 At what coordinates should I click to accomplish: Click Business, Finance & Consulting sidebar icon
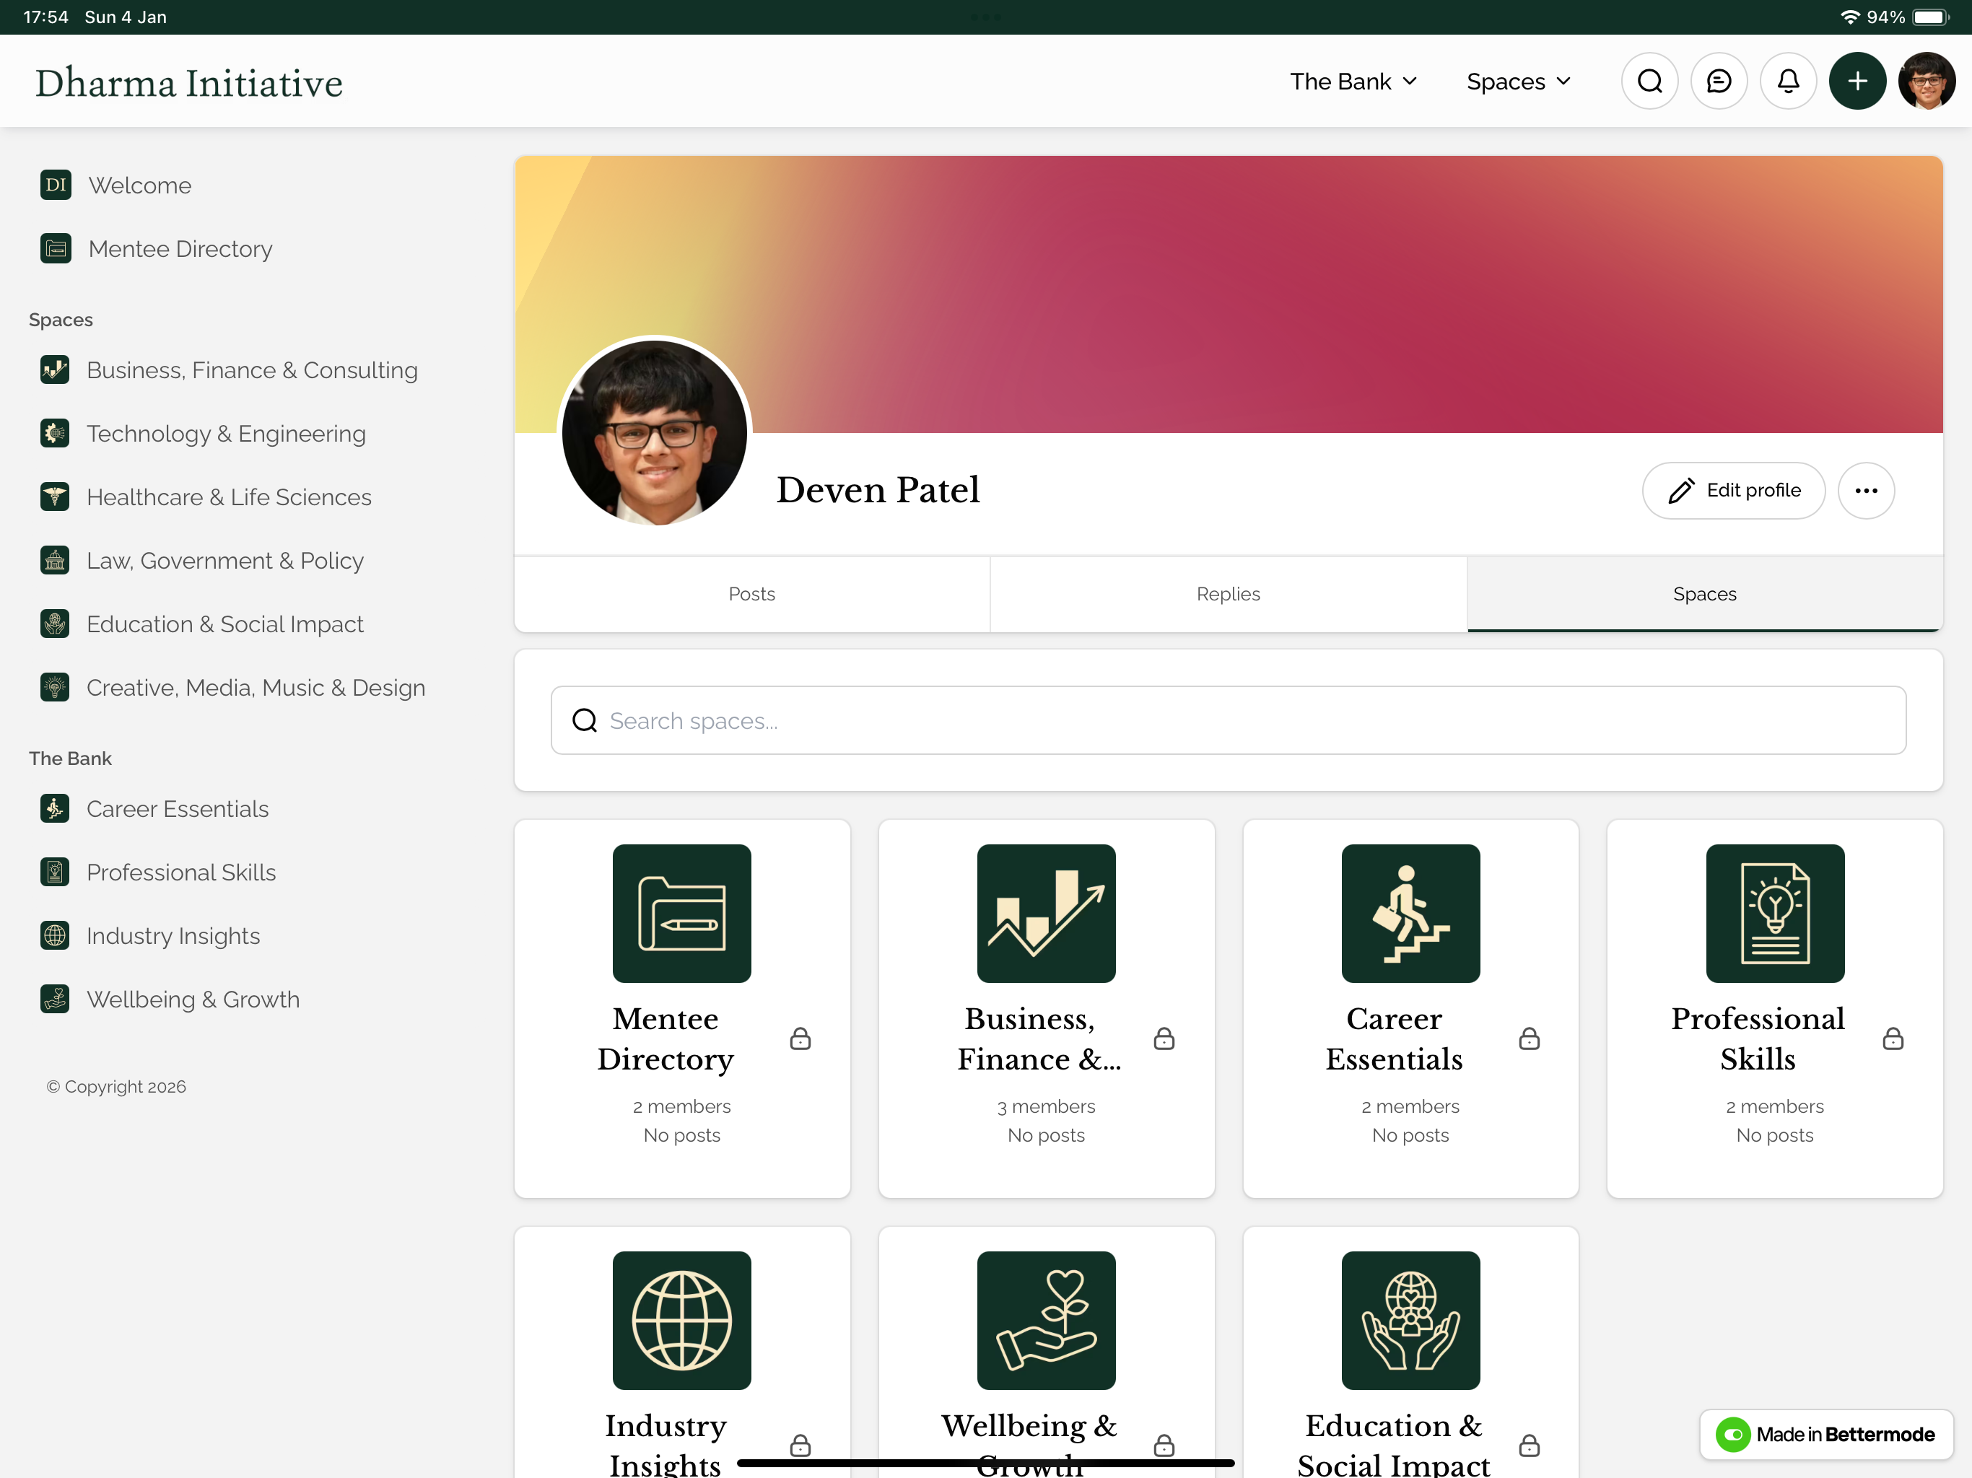[x=54, y=369]
